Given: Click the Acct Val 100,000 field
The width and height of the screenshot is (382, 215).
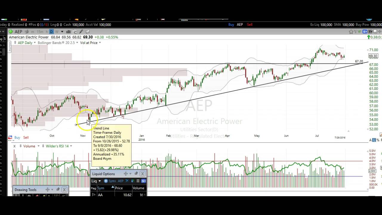Looking at the screenshot, I should tap(98, 24).
